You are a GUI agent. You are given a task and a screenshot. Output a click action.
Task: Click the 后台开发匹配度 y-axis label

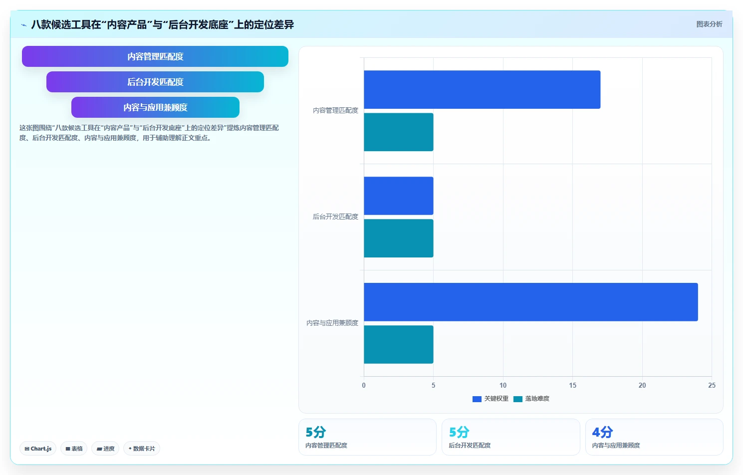point(335,217)
